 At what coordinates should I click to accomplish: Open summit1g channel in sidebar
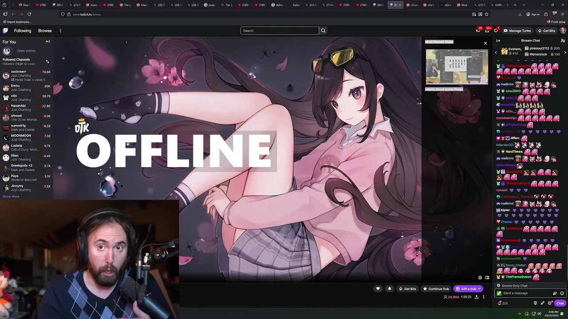[27, 128]
